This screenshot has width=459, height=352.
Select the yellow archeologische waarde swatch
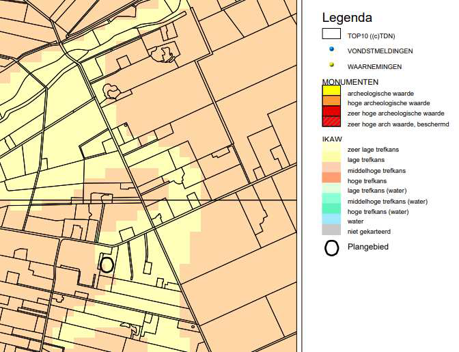[331, 90]
